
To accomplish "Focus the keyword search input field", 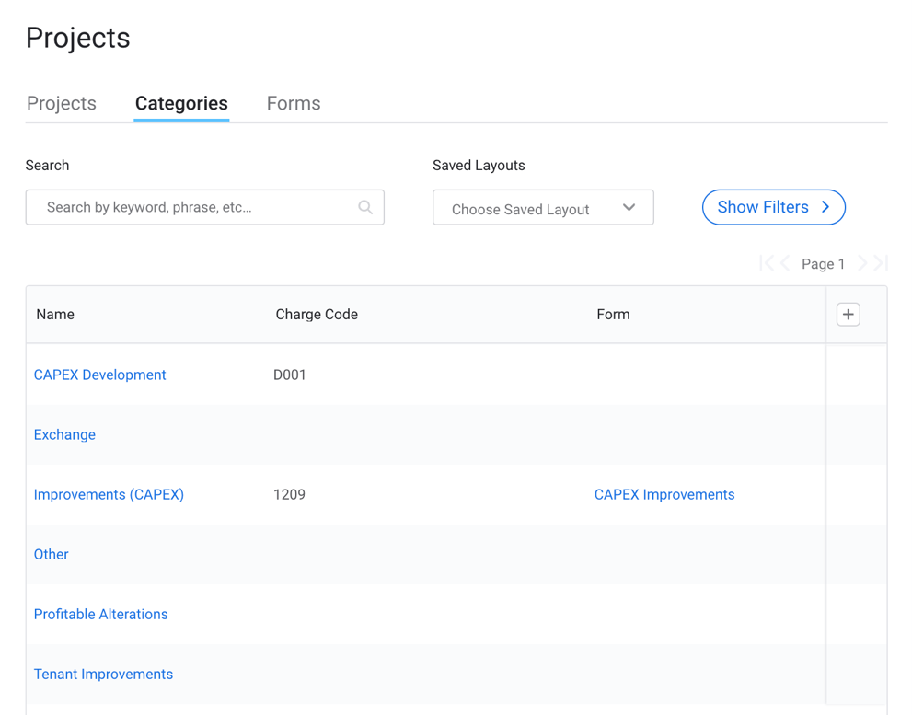I will coord(193,207).
